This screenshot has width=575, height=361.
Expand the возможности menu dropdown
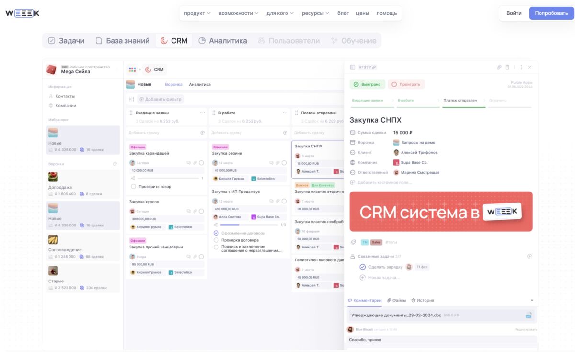click(x=239, y=13)
